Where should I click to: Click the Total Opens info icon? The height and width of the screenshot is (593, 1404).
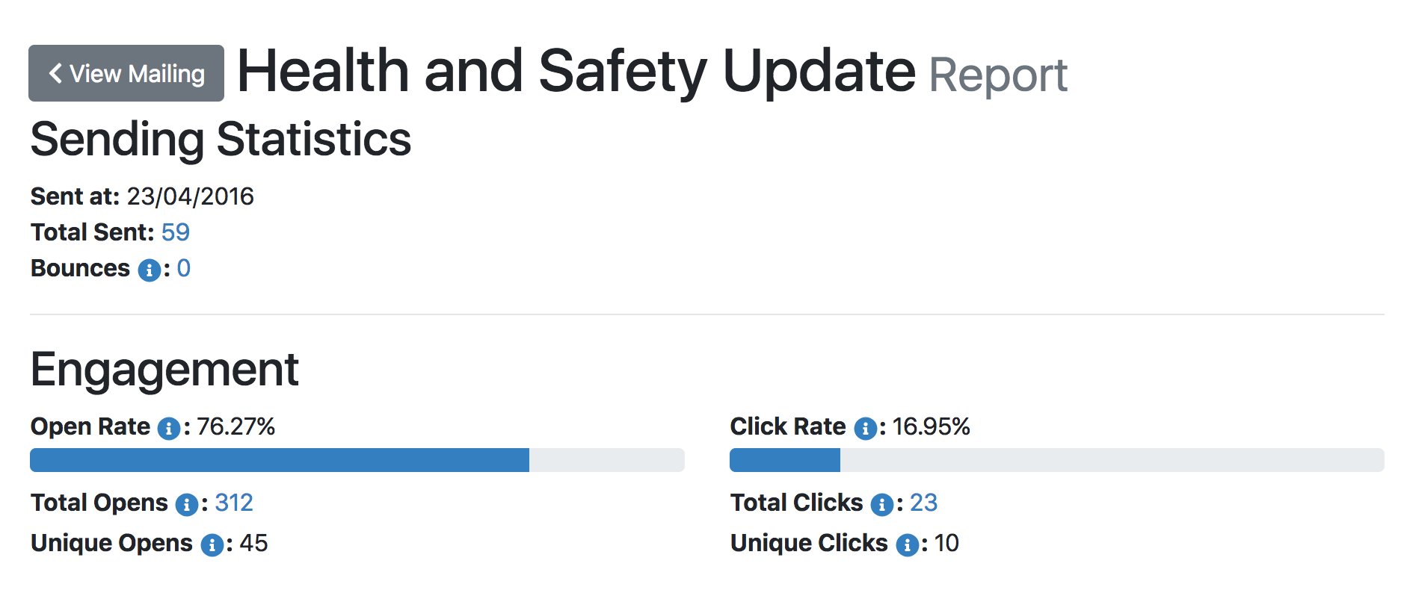pyautogui.click(x=186, y=504)
